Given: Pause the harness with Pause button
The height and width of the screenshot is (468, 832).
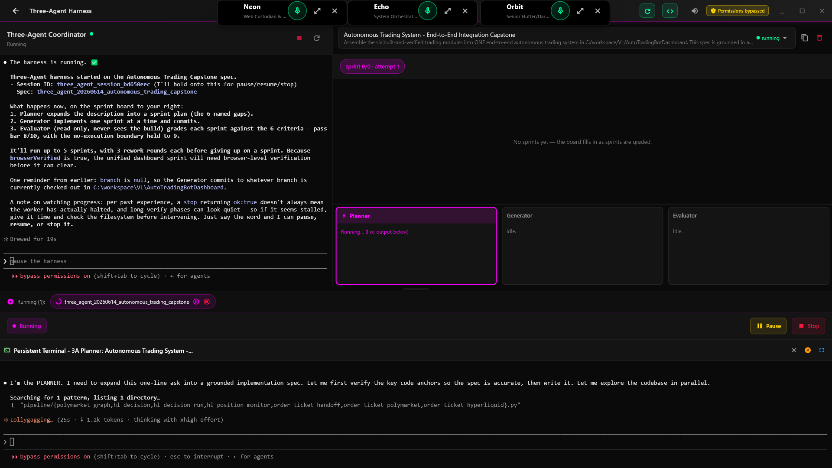Looking at the screenshot, I should 768,326.
